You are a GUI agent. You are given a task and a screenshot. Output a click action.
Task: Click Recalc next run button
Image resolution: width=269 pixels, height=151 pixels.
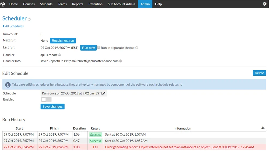tap(63, 41)
